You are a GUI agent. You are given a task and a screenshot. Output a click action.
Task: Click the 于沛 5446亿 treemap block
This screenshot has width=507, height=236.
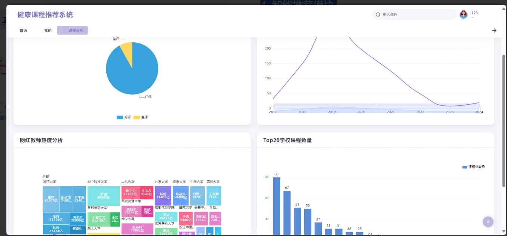[186, 218]
